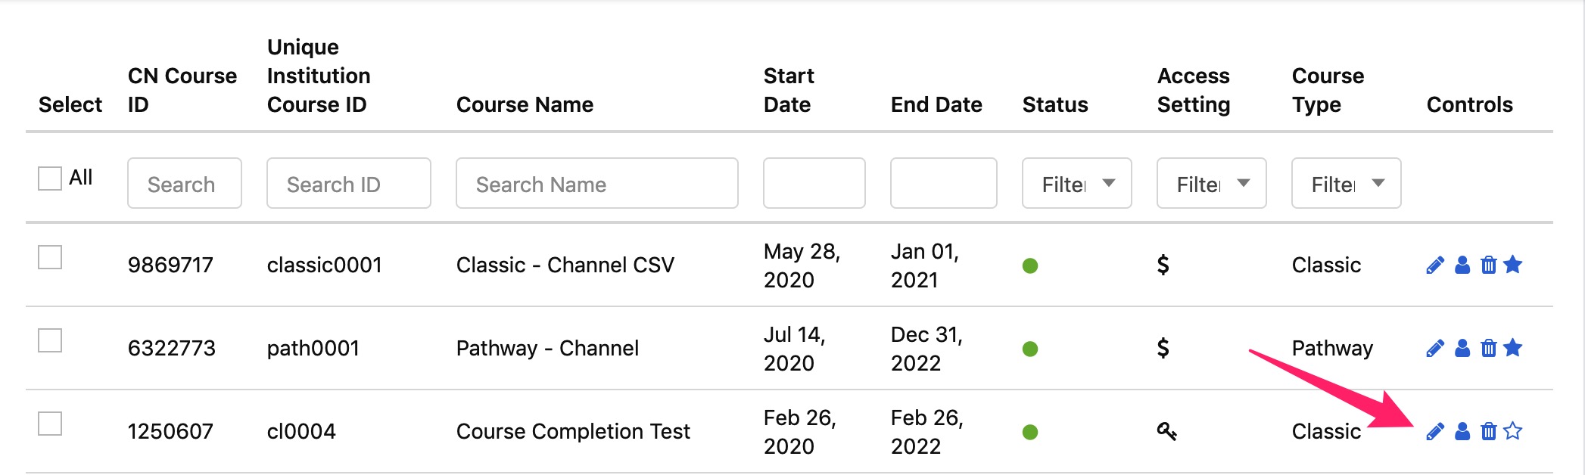Viewport: 1585px width, 475px height.
Task: Click key access icon for Course Completion Test
Action: (1166, 431)
